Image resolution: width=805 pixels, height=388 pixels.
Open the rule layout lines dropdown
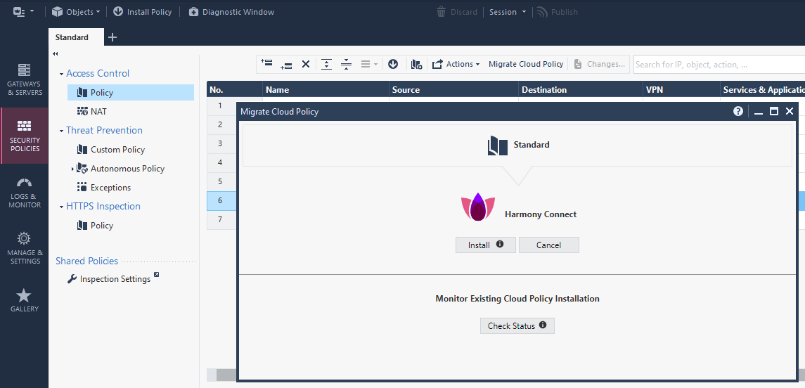369,64
